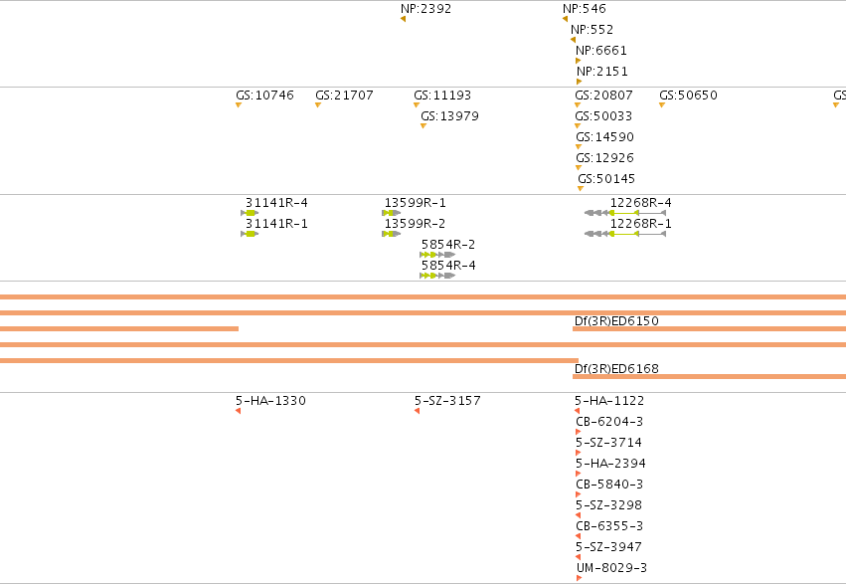Click the NP:552 insertion triangle marker
This screenshot has width=846, height=584.
(x=573, y=40)
